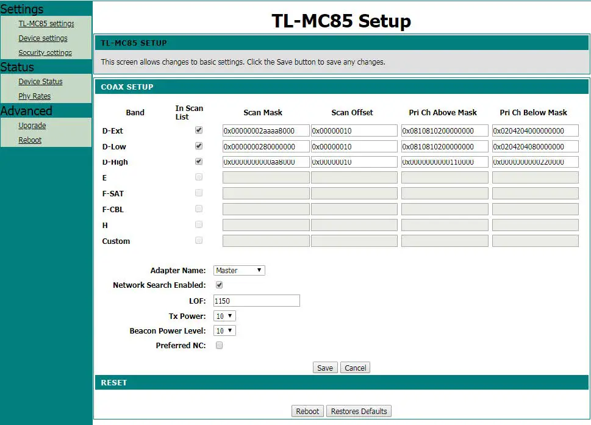Open the Device settings page
The width and height of the screenshot is (591, 425).
42,38
